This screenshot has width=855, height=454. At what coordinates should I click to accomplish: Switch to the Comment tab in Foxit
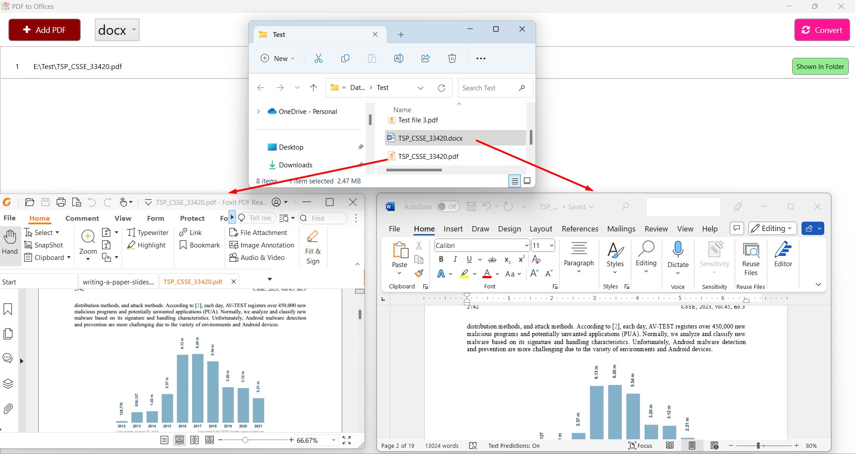82,218
